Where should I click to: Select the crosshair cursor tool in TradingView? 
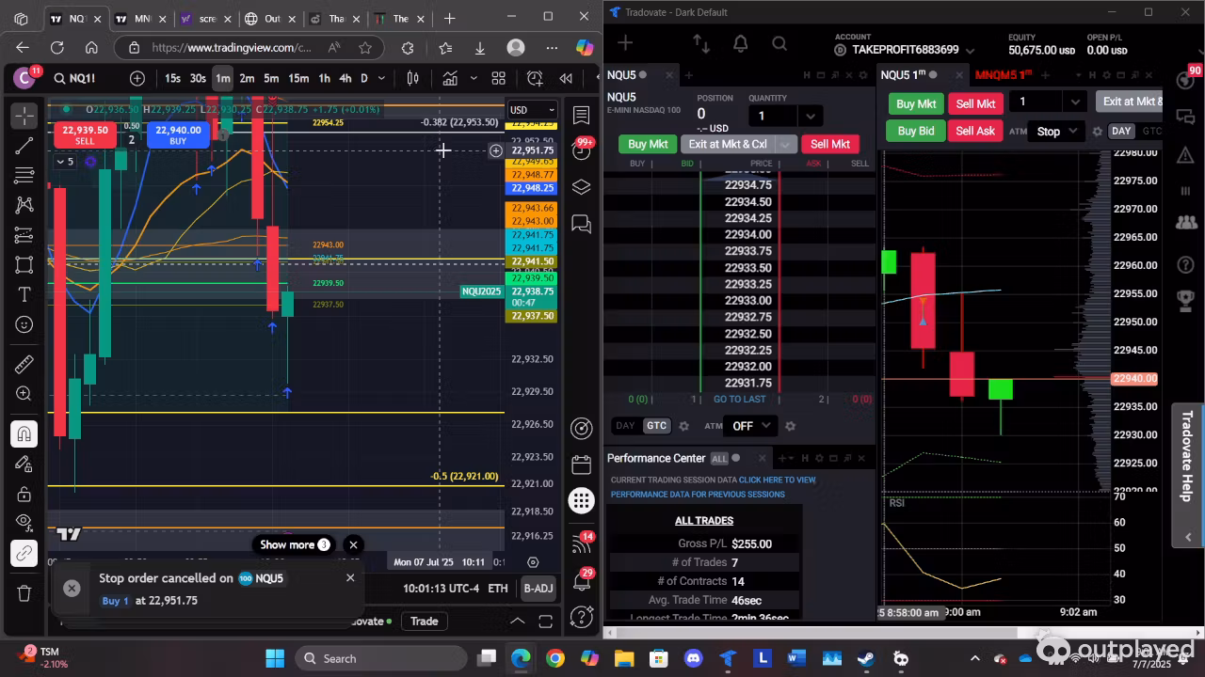tap(24, 116)
